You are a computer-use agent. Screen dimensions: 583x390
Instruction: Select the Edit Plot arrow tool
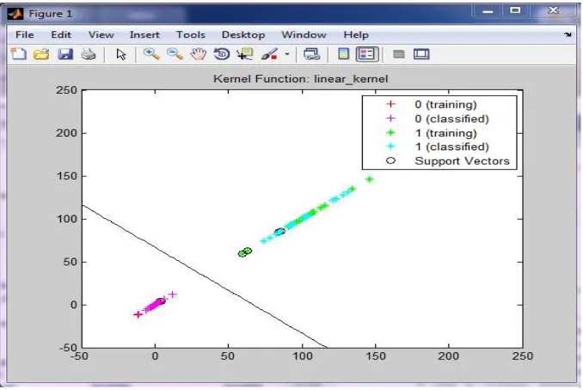(x=121, y=54)
